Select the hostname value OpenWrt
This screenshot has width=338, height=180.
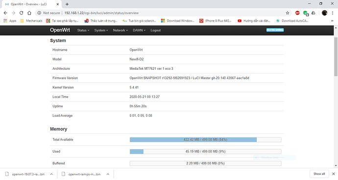tap(136, 50)
